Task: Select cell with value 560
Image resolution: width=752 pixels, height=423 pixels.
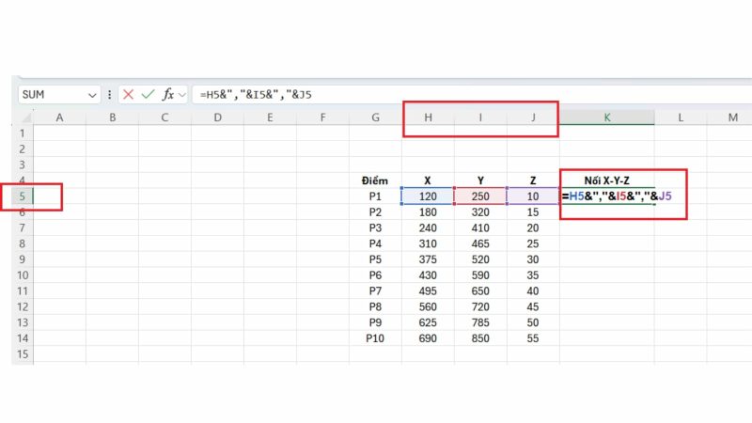Action: [x=429, y=307]
